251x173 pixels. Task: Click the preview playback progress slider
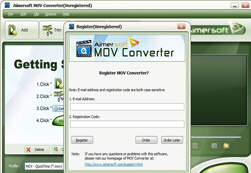[216, 137]
